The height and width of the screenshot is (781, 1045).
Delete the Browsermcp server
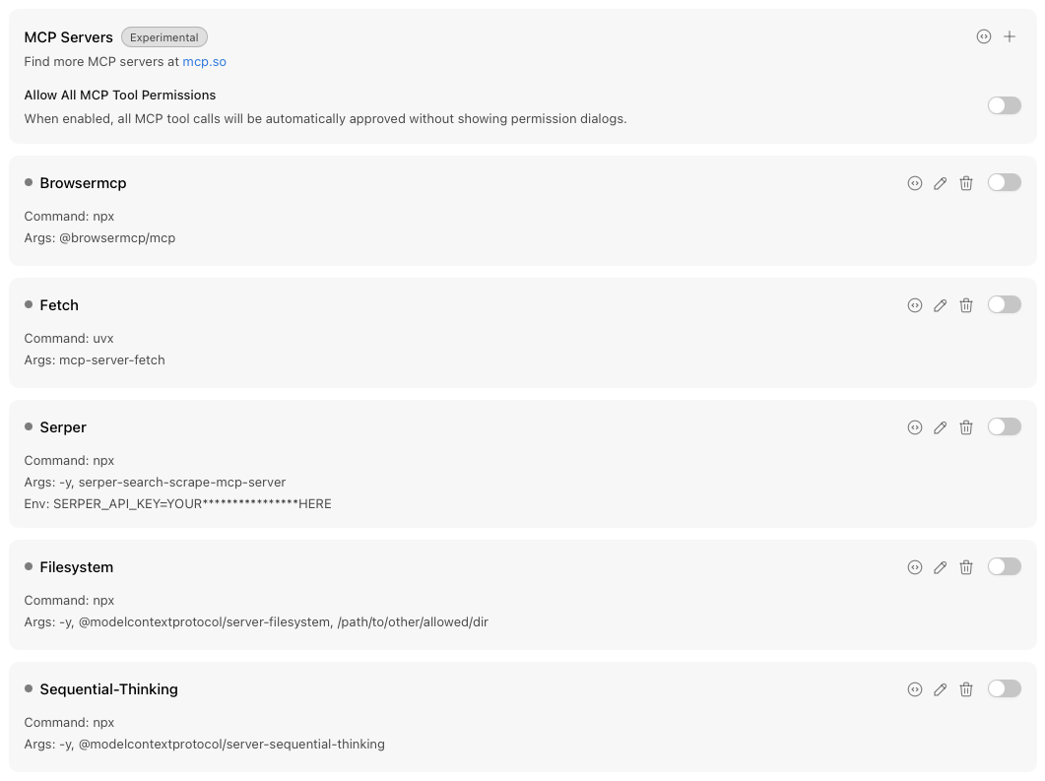coord(966,182)
